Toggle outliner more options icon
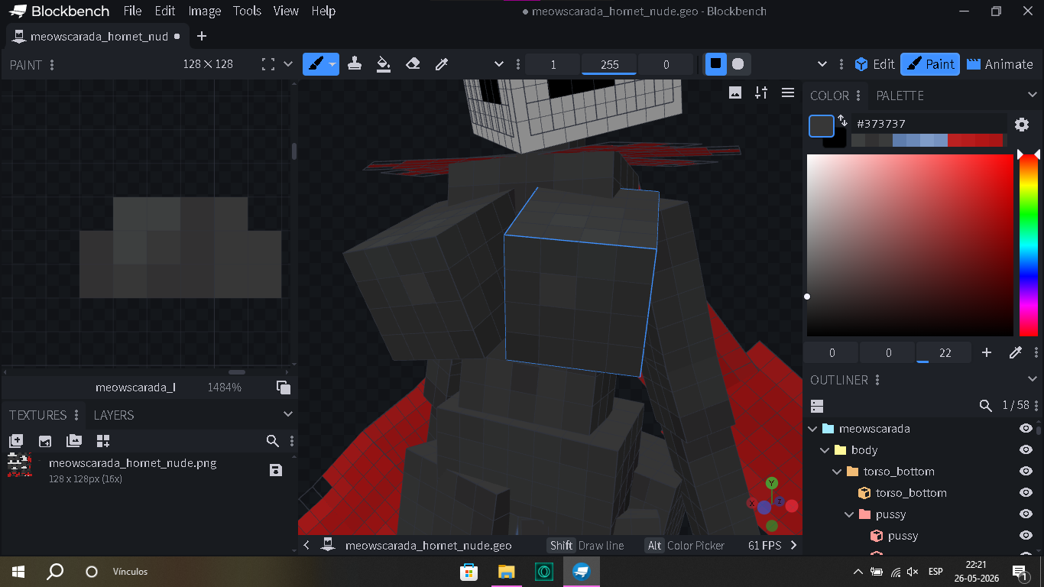 pos(817,406)
